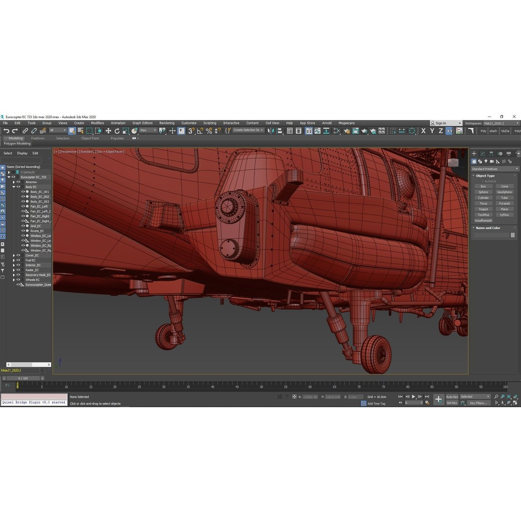Choose the Select and Scale tool
Viewport: 521px width, 521px height.
(x=125, y=131)
